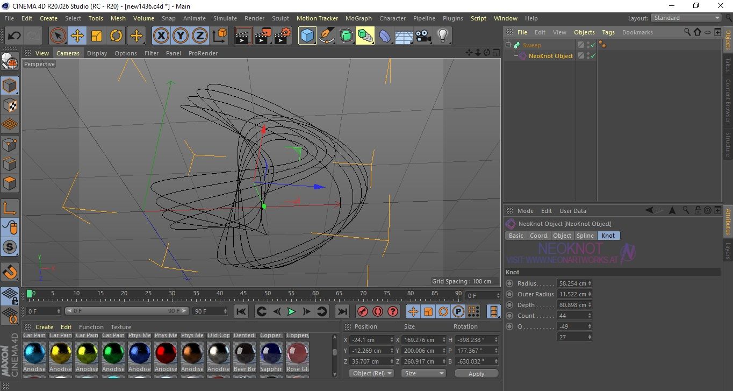Toggle the Sweep object's enable checkmark
The height and width of the screenshot is (391, 733).
pos(593,45)
